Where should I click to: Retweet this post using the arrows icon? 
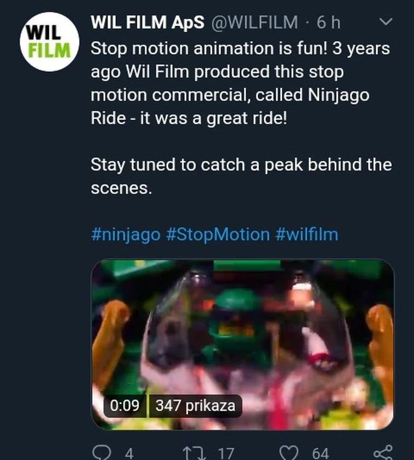click(192, 452)
